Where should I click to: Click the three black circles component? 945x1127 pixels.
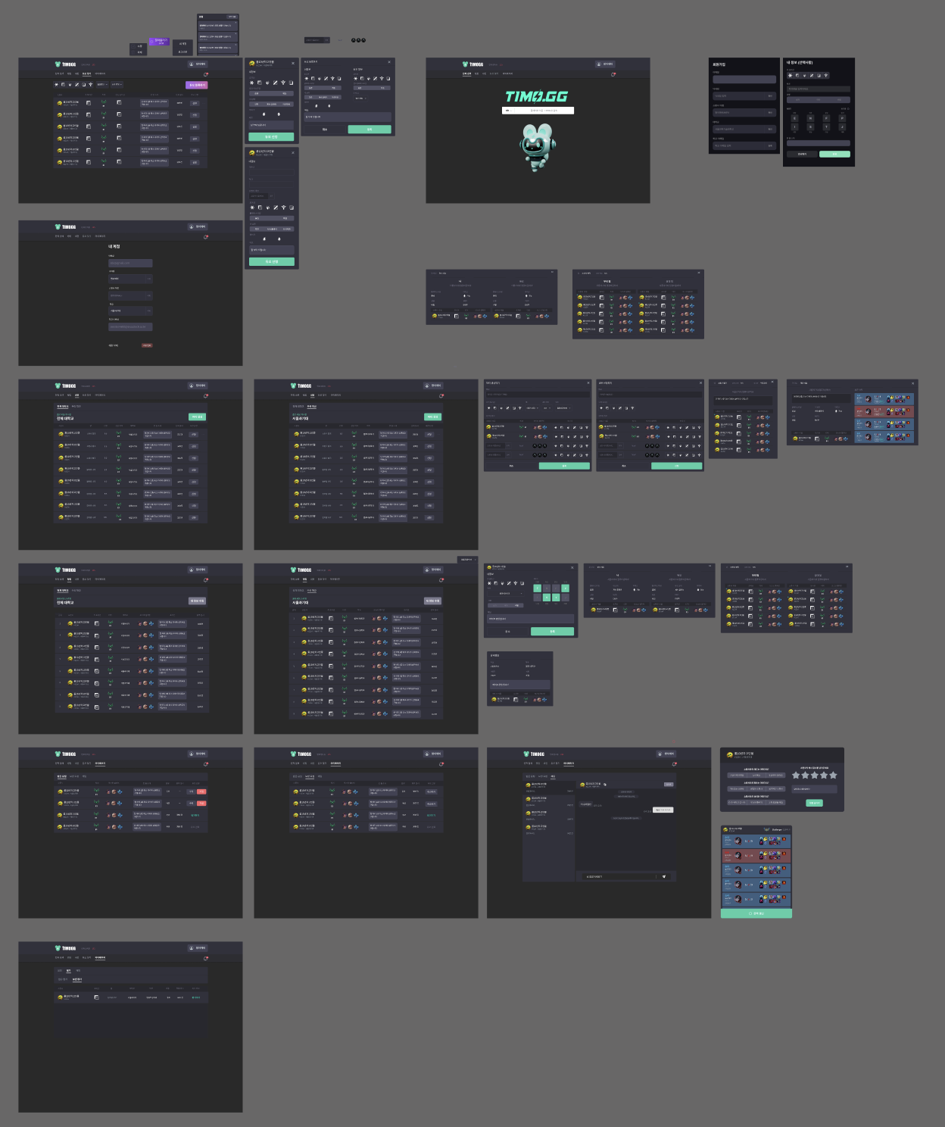358,40
